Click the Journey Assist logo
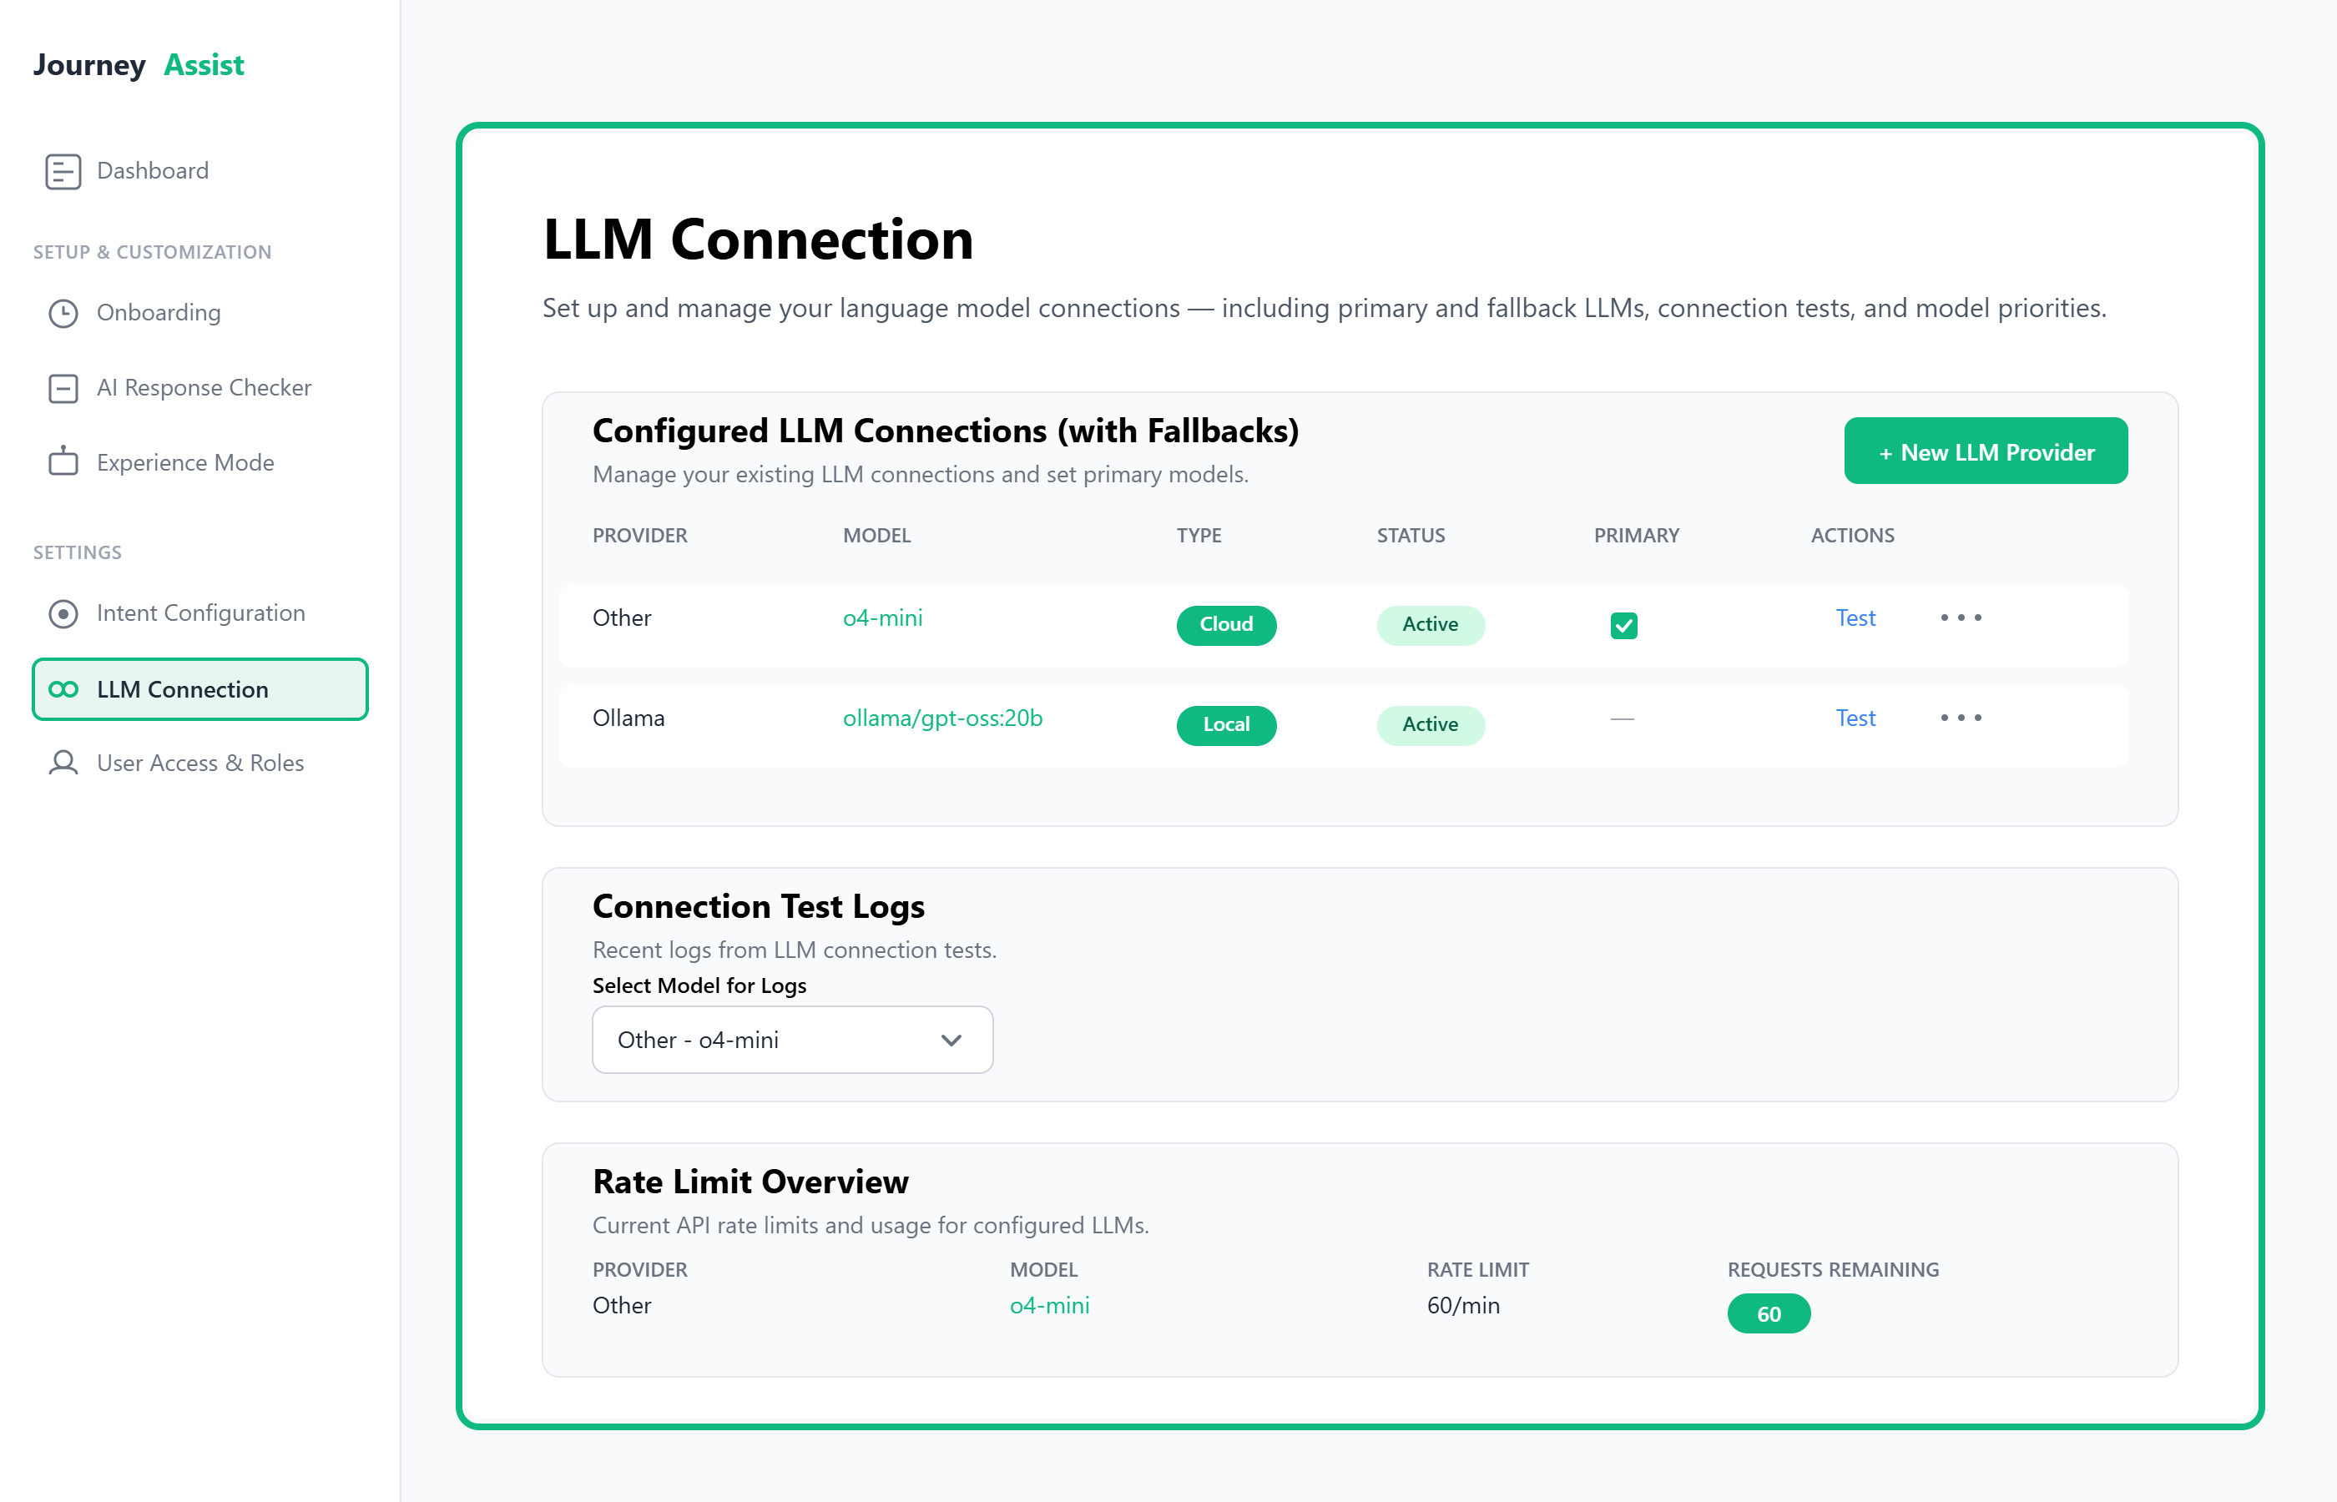 (x=139, y=64)
